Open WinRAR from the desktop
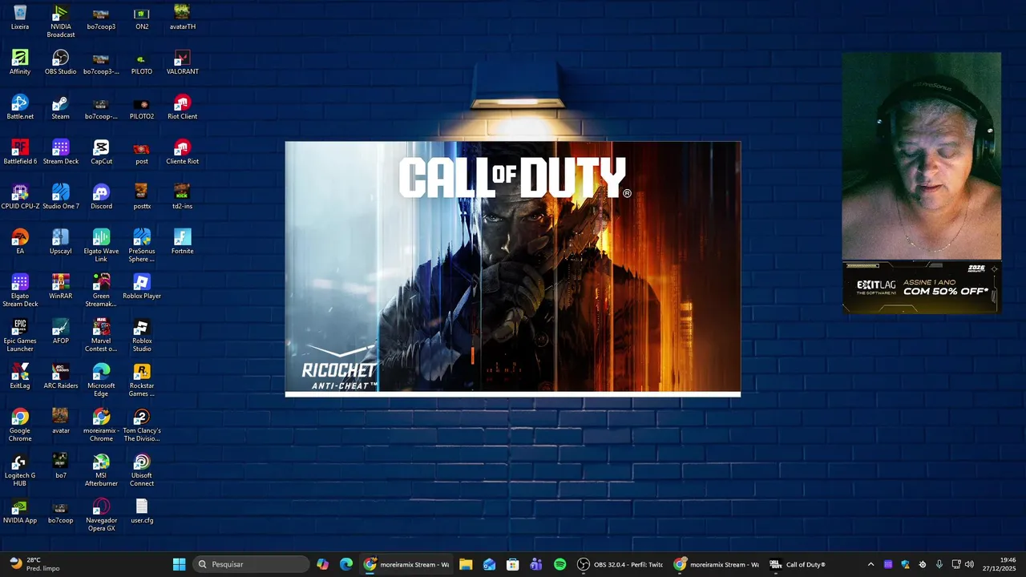The height and width of the screenshot is (577, 1026). pyautogui.click(x=61, y=287)
